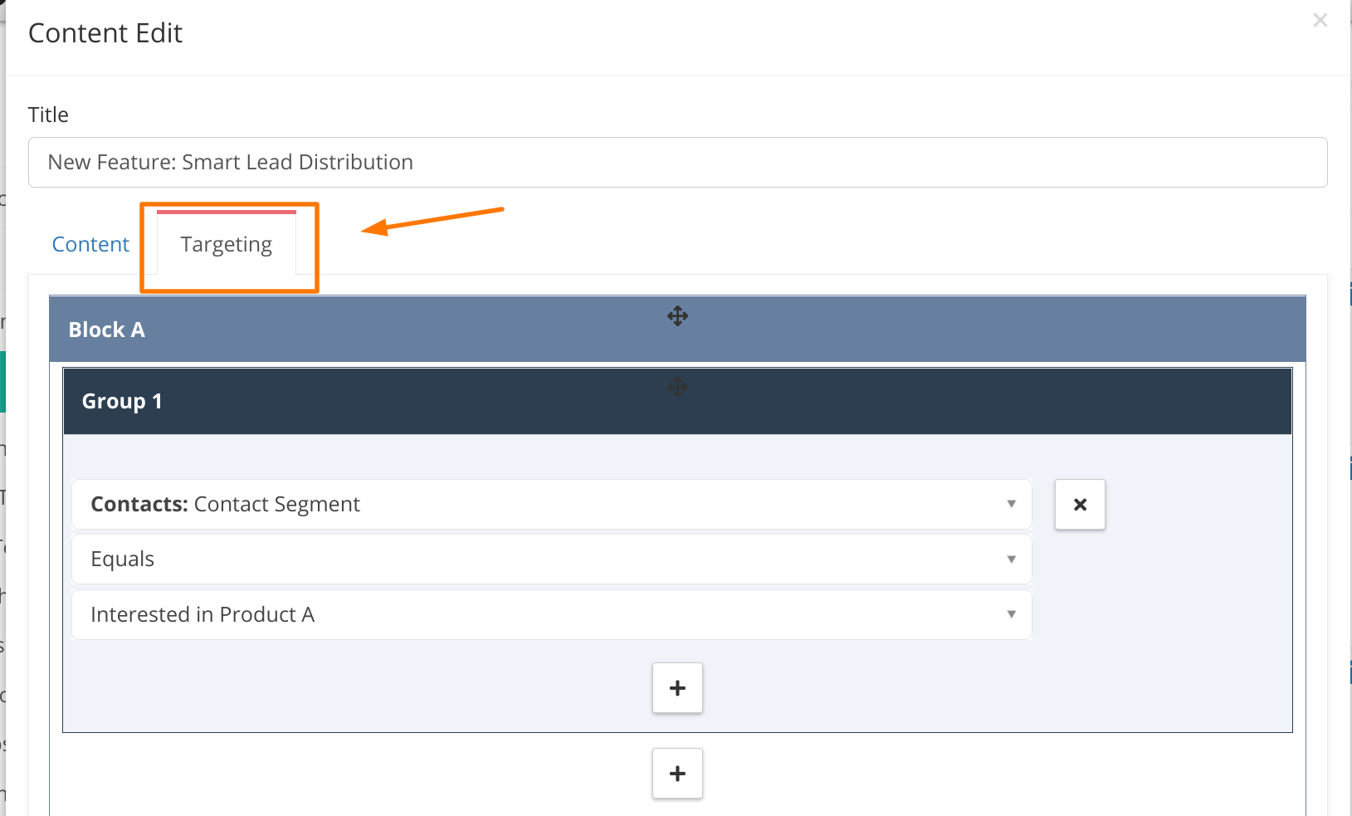This screenshot has height=816, width=1352.
Task: Click the Group 1 label text
Action: [122, 401]
